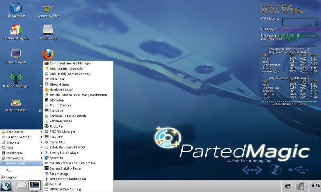This screenshot has height=192, width=321.
Task: Launch Partition Editor (GParted) menu entry
Action: (78, 116)
